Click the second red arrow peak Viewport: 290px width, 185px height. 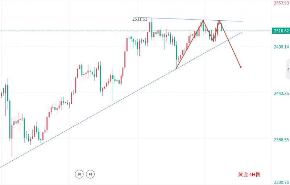[220, 21]
